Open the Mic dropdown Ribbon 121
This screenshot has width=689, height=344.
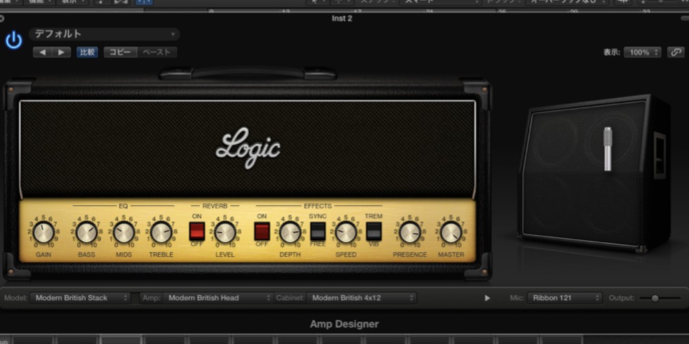tap(565, 298)
